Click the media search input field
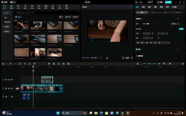Image resolution: width=186 pixels, height=116 pixels. [x=46, y=13]
